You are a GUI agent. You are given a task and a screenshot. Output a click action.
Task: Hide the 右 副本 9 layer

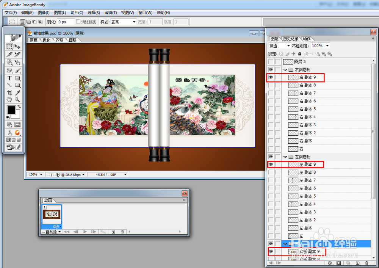[x=271, y=77]
